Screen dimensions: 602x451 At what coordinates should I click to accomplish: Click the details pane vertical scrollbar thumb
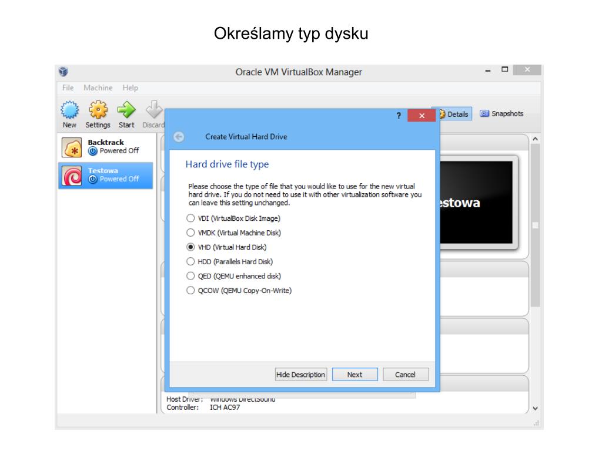click(535, 225)
